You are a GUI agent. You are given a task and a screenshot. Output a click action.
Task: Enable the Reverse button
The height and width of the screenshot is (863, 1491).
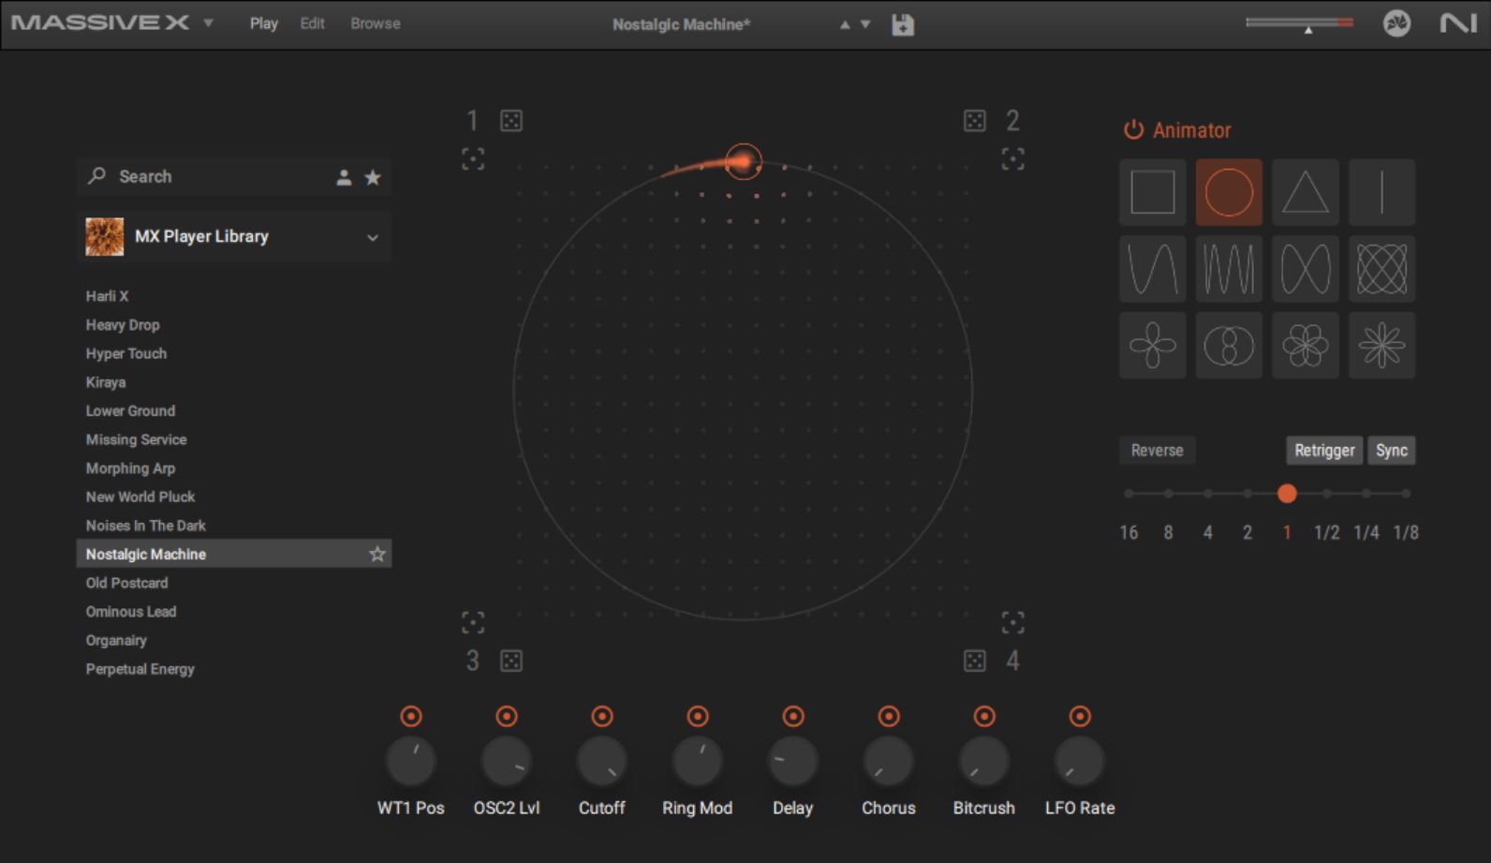coord(1157,451)
